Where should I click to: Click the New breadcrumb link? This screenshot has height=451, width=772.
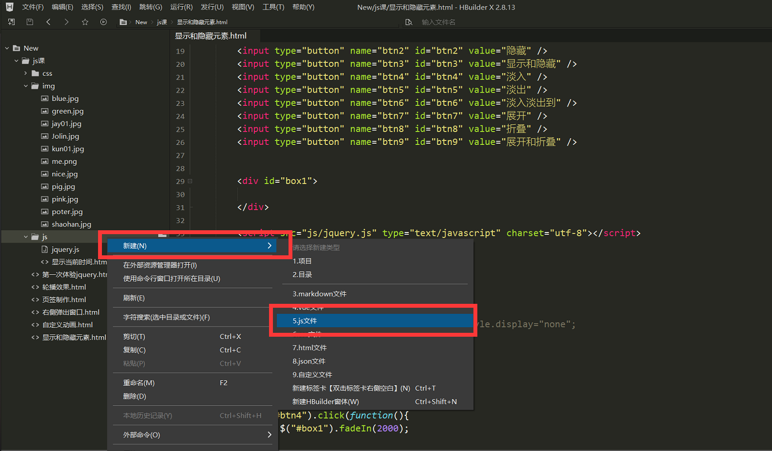pos(141,22)
